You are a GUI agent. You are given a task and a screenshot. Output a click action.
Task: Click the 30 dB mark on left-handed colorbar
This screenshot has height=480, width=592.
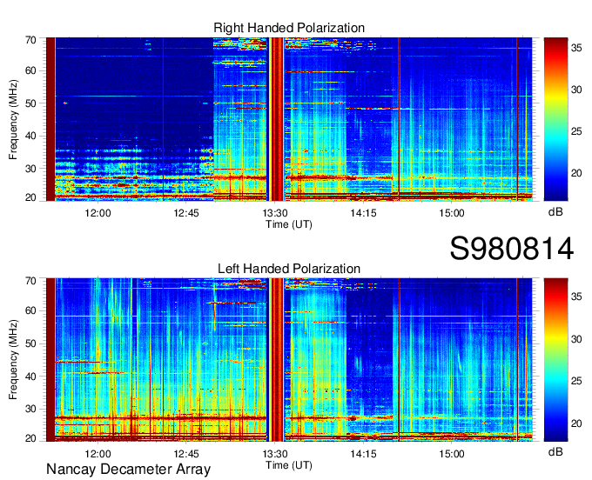point(576,339)
